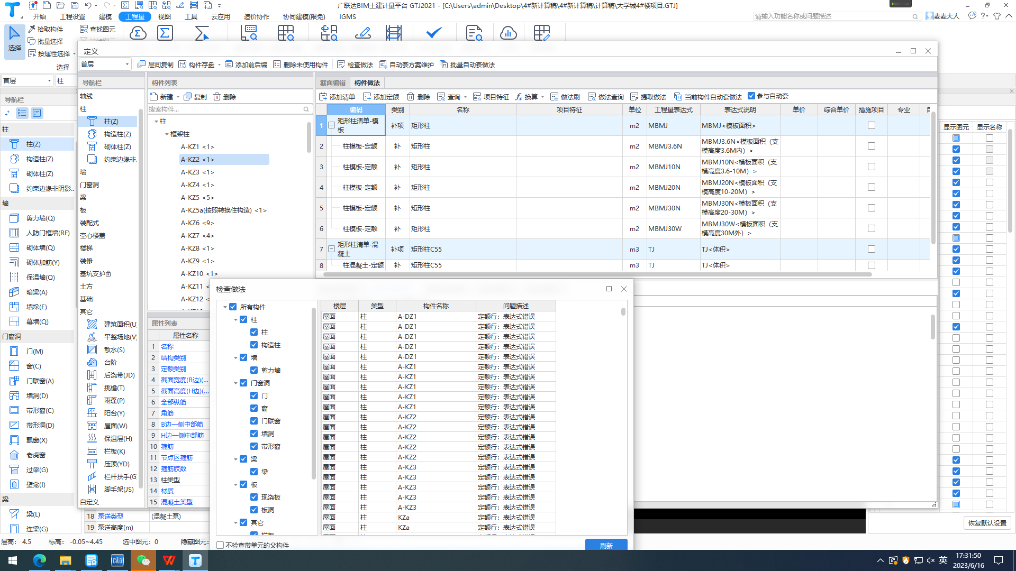Image resolution: width=1016 pixels, height=571 pixels.
Task: Click the 刷新 button in 检查做法
Action: [x=606, y=545]
